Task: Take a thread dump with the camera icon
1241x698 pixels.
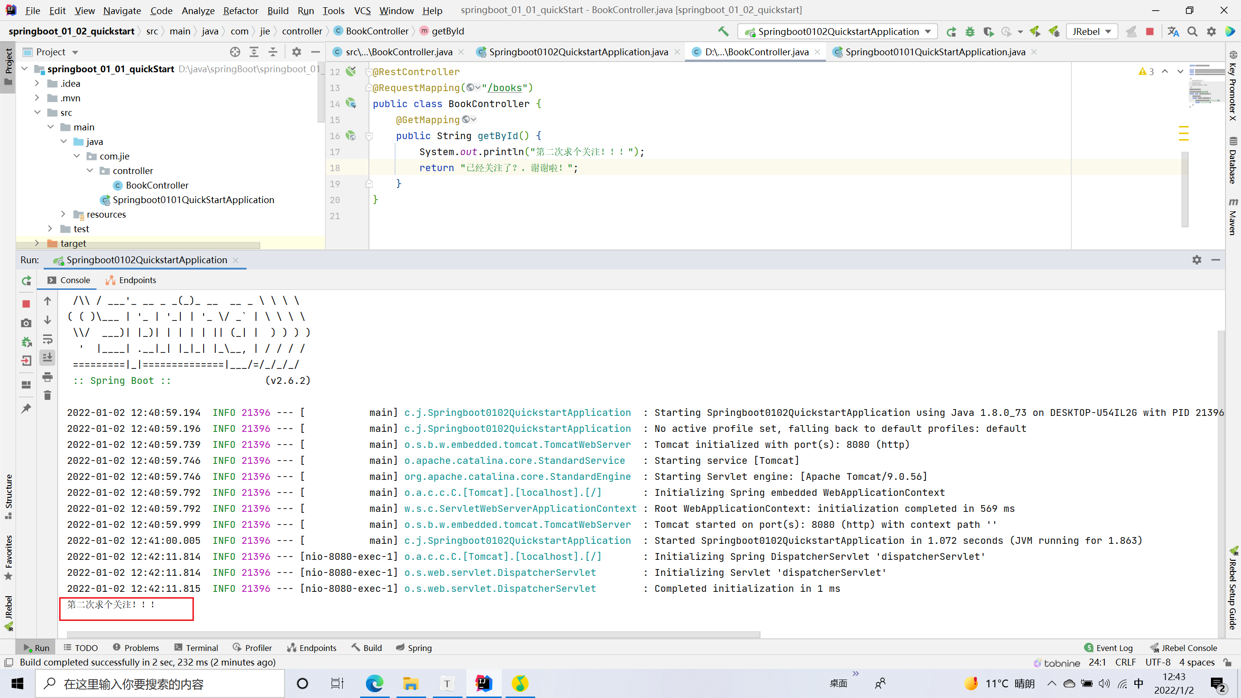Action: point(26,323)
